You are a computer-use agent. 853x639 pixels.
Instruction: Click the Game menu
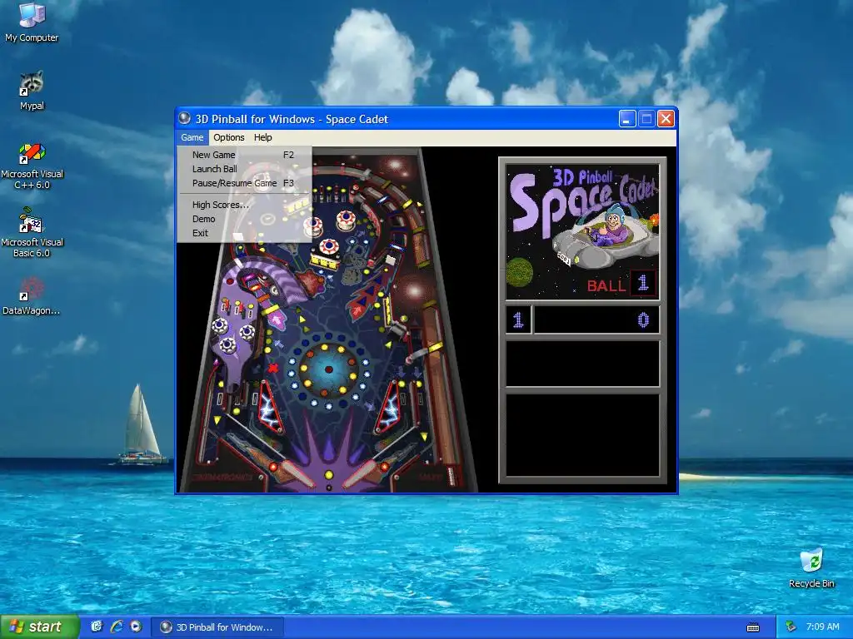pos(192,137)
